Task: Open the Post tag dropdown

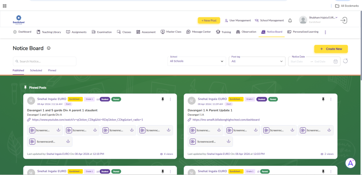Action: [x=257, y=61]
